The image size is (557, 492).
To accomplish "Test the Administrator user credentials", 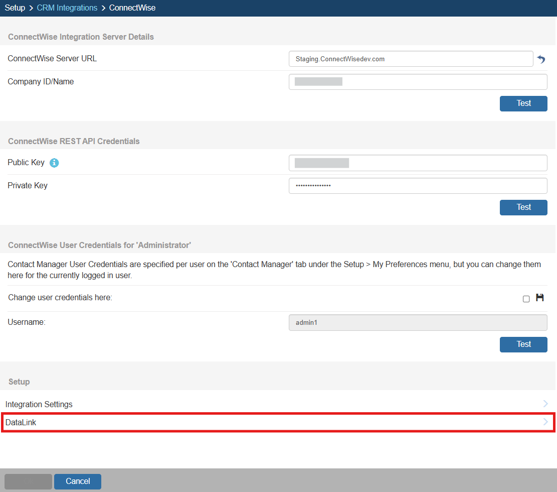I will pos(523,344).
